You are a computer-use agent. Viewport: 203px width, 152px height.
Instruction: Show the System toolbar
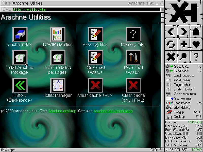pos(183,89)
